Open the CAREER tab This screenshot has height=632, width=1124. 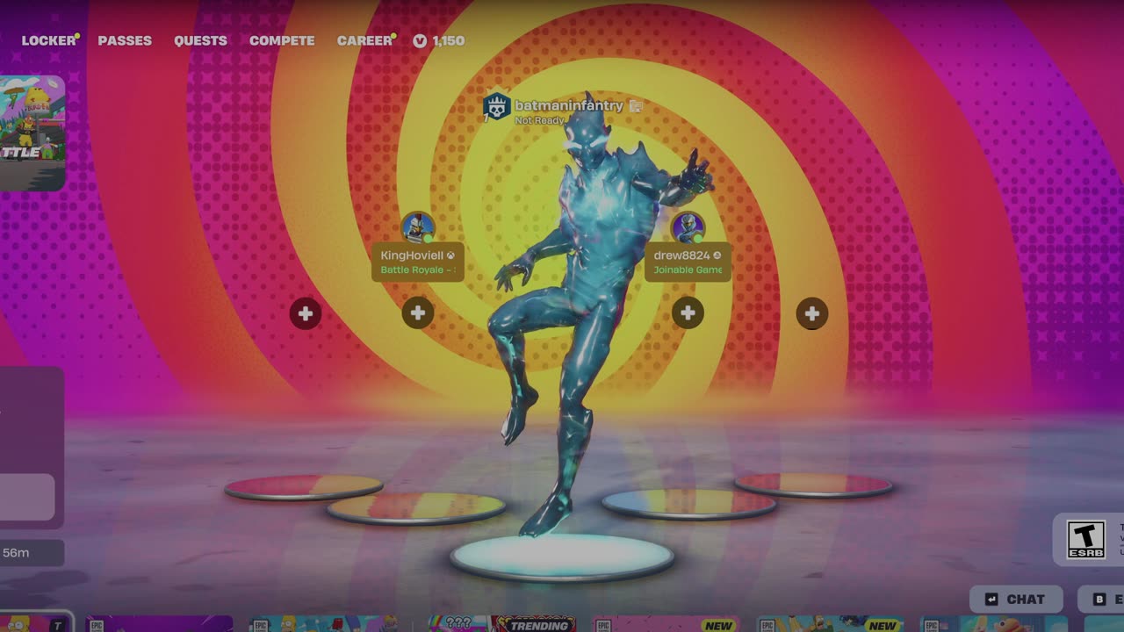[x=364, y=40]
